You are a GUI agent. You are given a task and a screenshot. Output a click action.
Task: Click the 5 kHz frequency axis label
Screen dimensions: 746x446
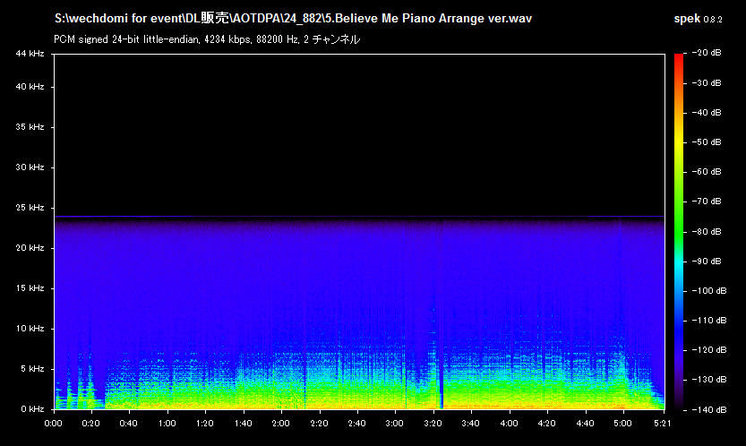(32, 369)
